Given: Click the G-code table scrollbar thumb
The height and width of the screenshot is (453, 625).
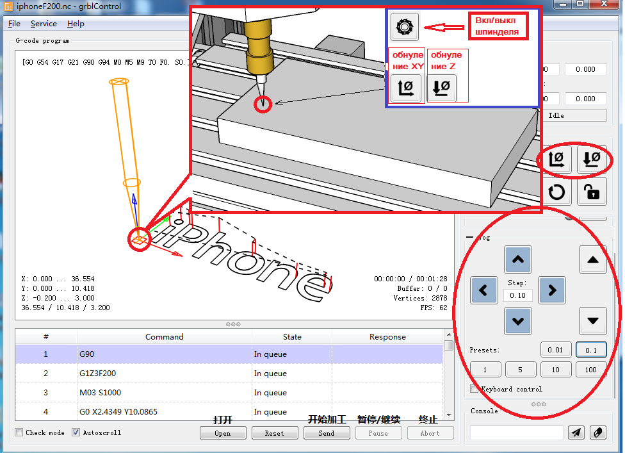Looking at the screenshot, I should (449, 345).
